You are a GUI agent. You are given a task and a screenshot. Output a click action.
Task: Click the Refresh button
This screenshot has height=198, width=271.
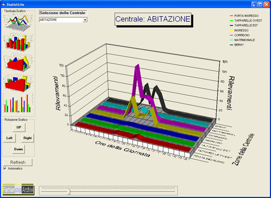18,162
